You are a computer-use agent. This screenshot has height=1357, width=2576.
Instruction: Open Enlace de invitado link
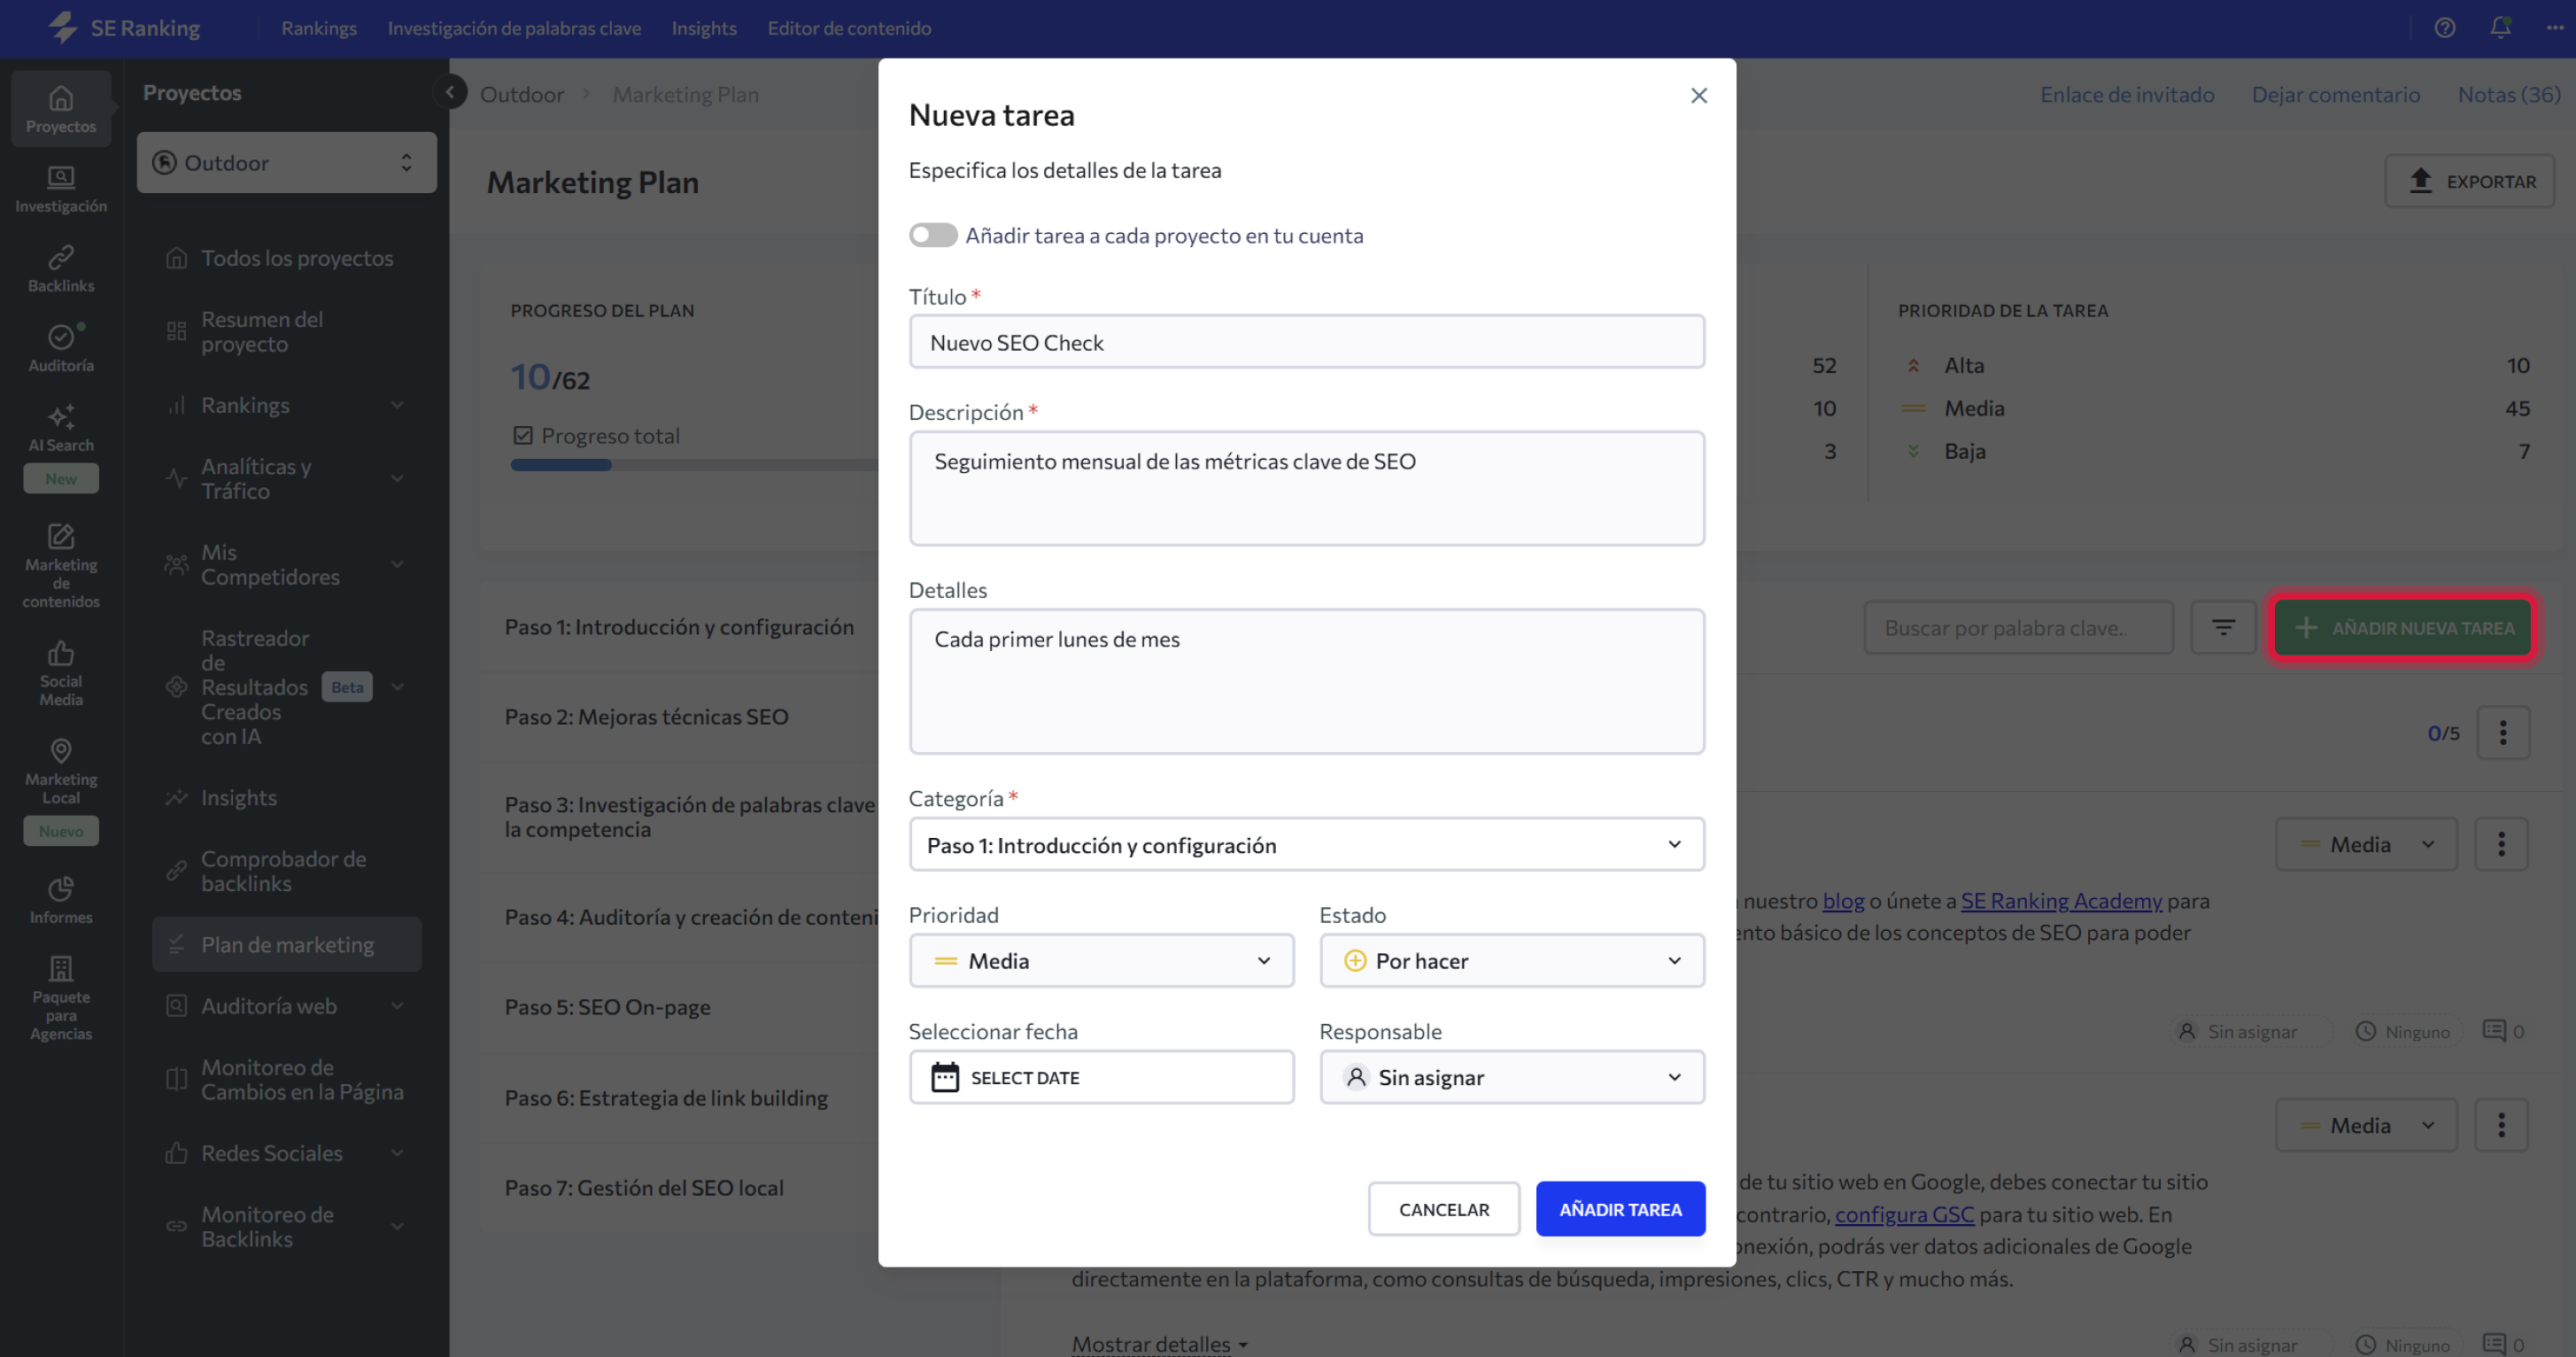pyautogui.click(x=2126, y=94)
